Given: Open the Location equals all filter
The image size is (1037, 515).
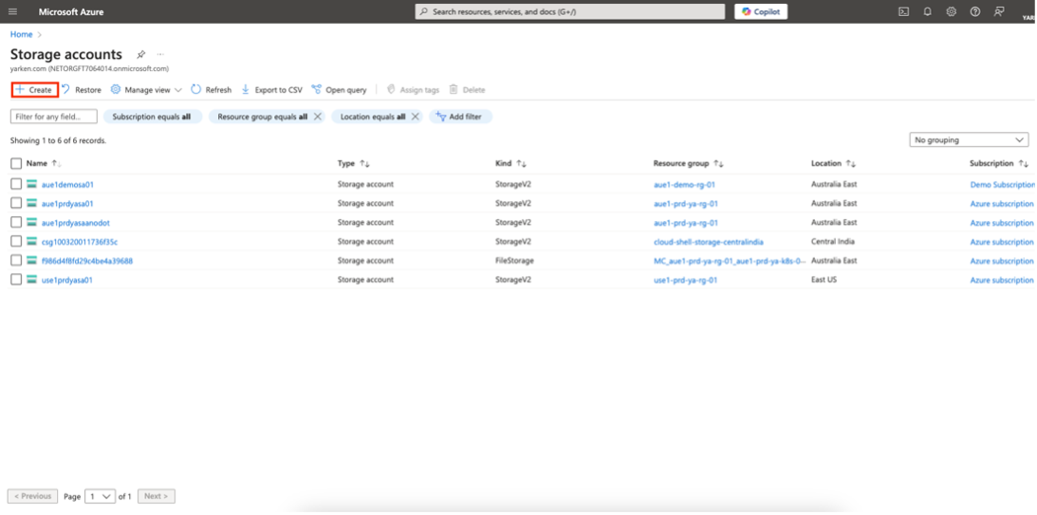Looking at the screenshot, I should 372,117.
